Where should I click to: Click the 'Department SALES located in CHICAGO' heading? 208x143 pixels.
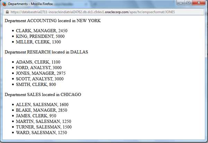coord(43,95)
